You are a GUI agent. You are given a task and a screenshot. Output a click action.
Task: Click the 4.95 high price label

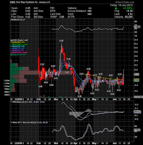point(88,69)
